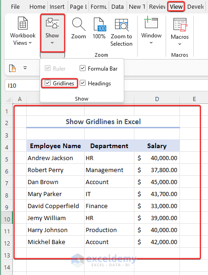Click the title Show Gridlines in Excel
Image resolution: width=208 pixels, height=275 pixels.
103,122
